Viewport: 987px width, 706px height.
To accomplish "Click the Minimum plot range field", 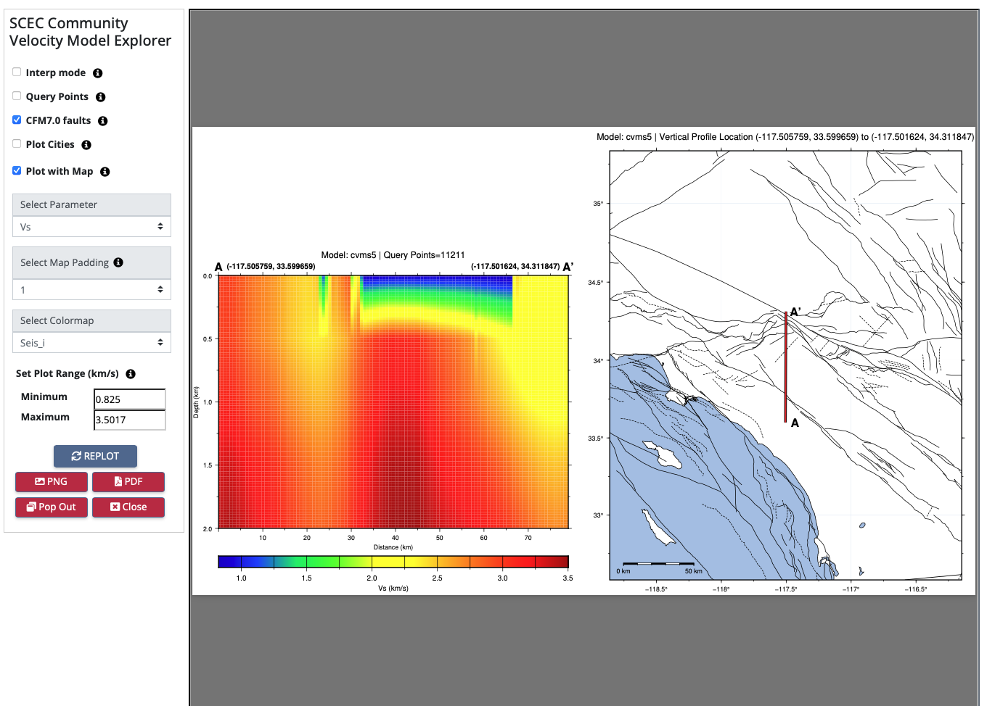I will coord(129,399).
